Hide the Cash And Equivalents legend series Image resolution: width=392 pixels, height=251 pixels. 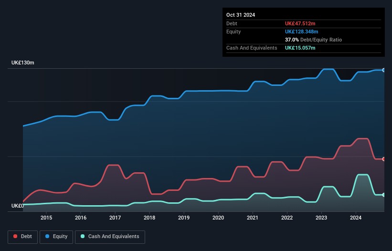(x=110, y=236)
